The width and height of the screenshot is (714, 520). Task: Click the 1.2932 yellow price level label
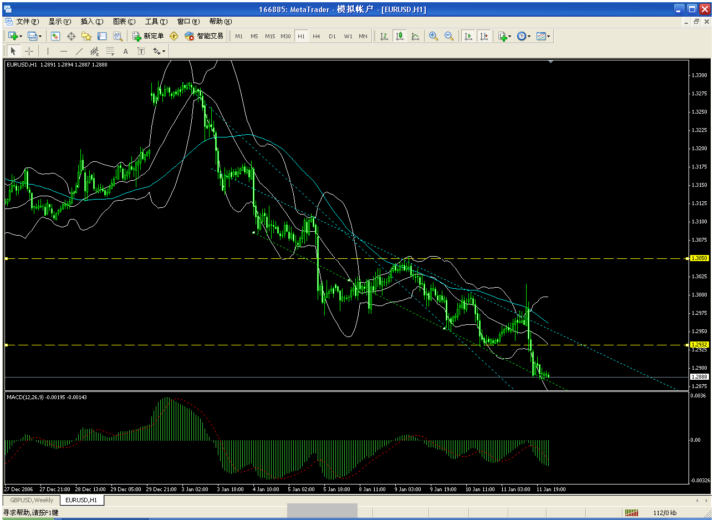point(699,345)
